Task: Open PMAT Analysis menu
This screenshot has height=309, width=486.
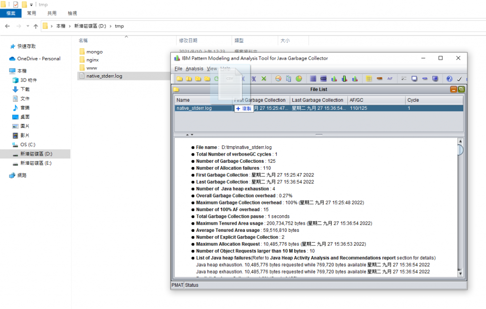Action: 194,69
